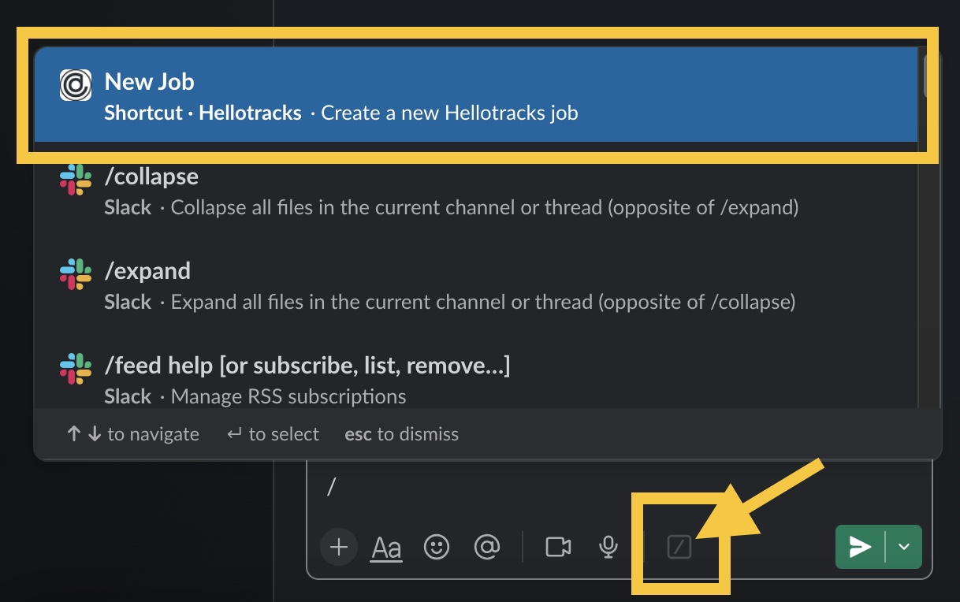
Task: Click 'Manage RSS subscriptions' description
Action: (x=288, y=396)
